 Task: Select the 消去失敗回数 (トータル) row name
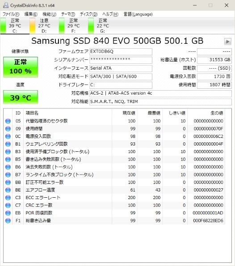49,167
